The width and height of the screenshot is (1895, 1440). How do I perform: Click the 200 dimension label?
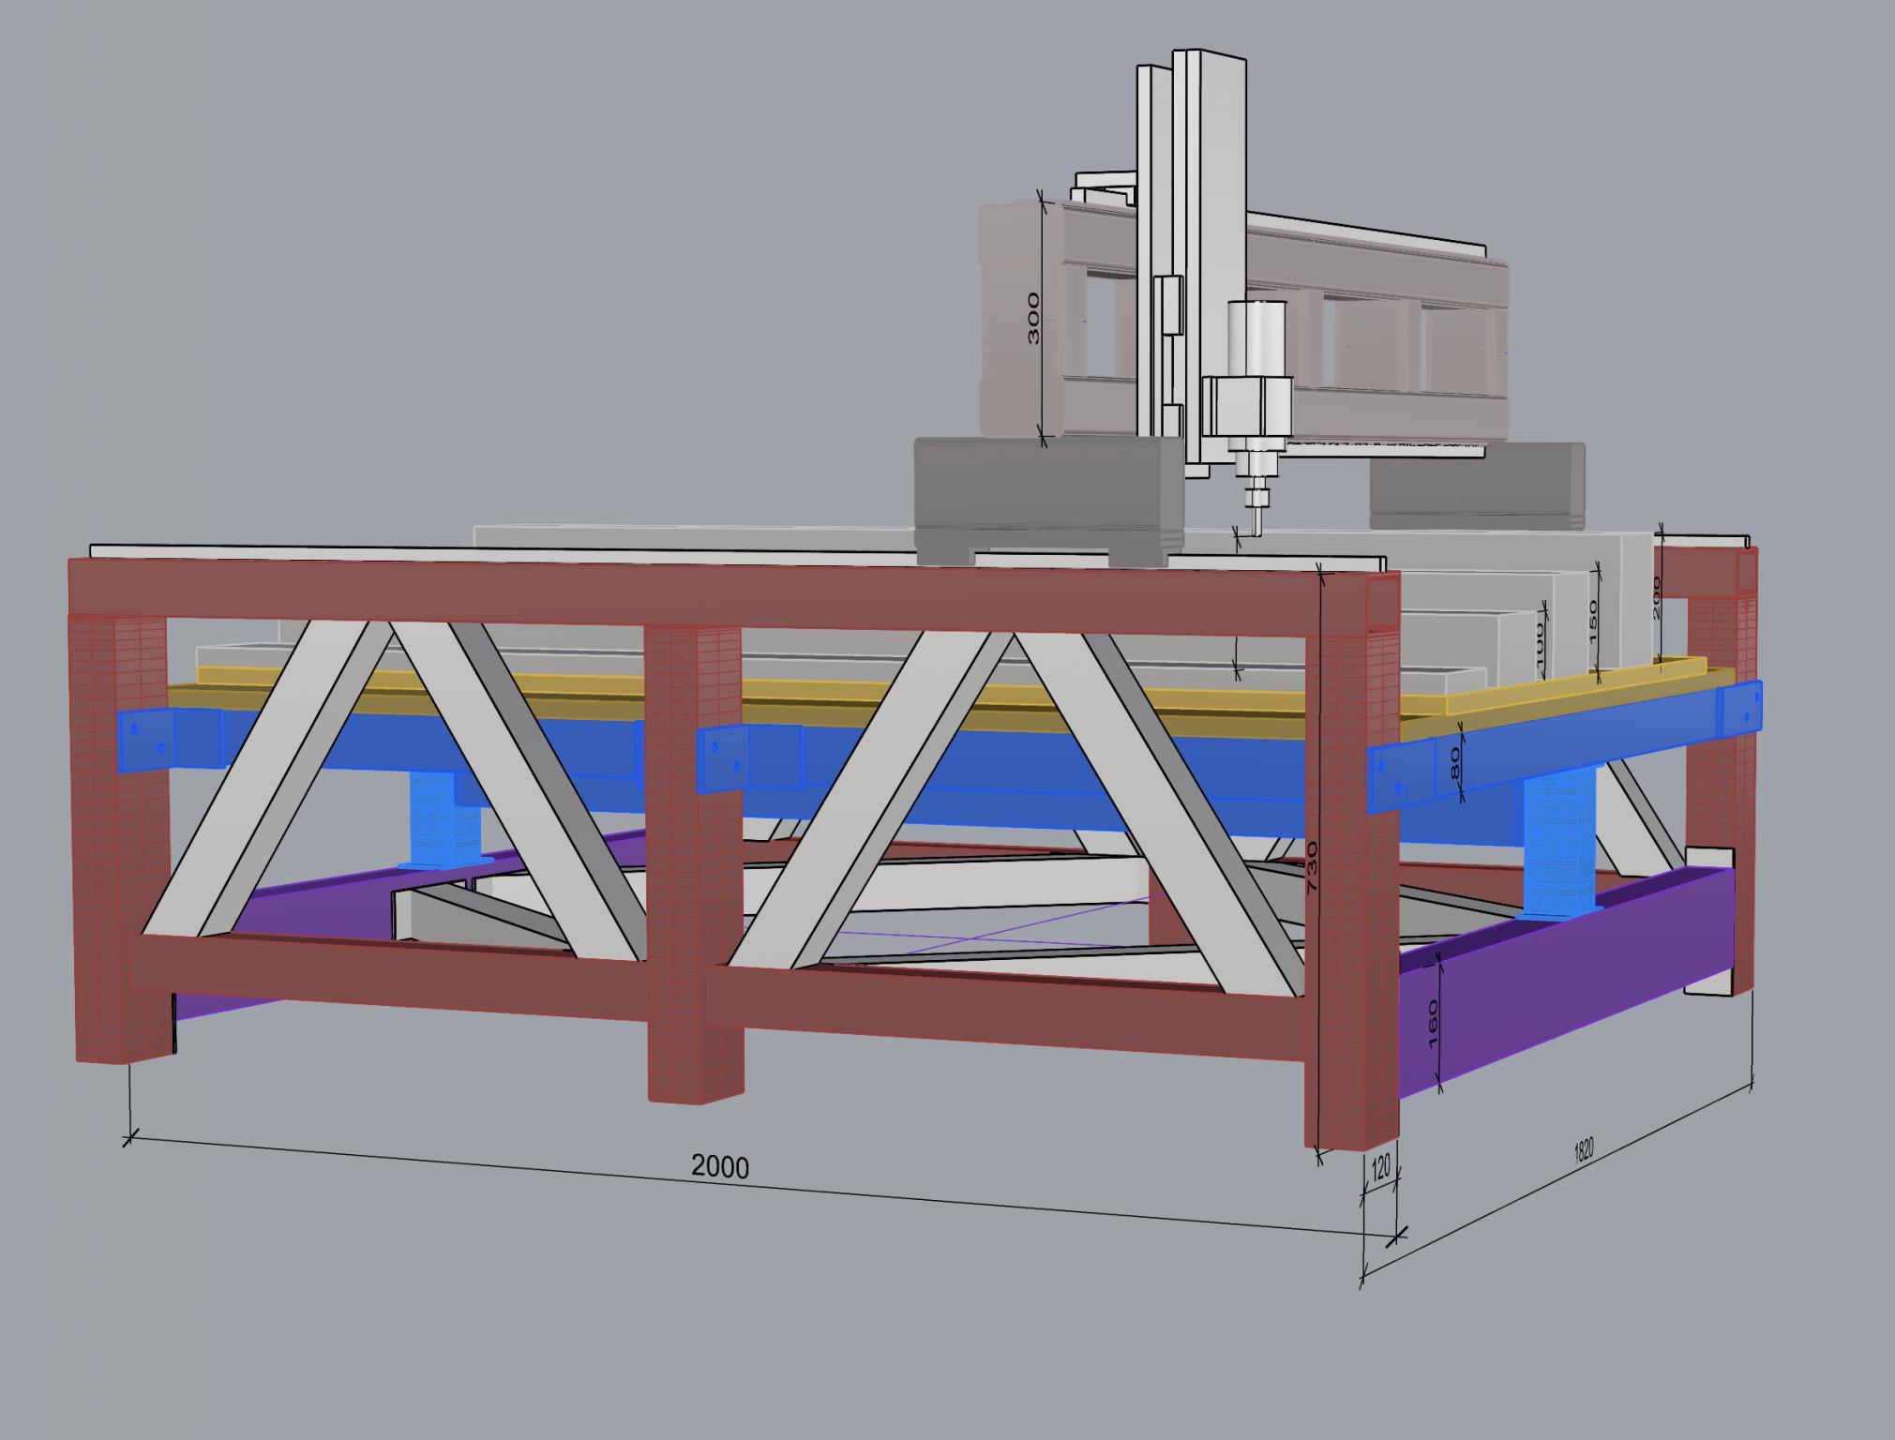(x=1657, y=598)
